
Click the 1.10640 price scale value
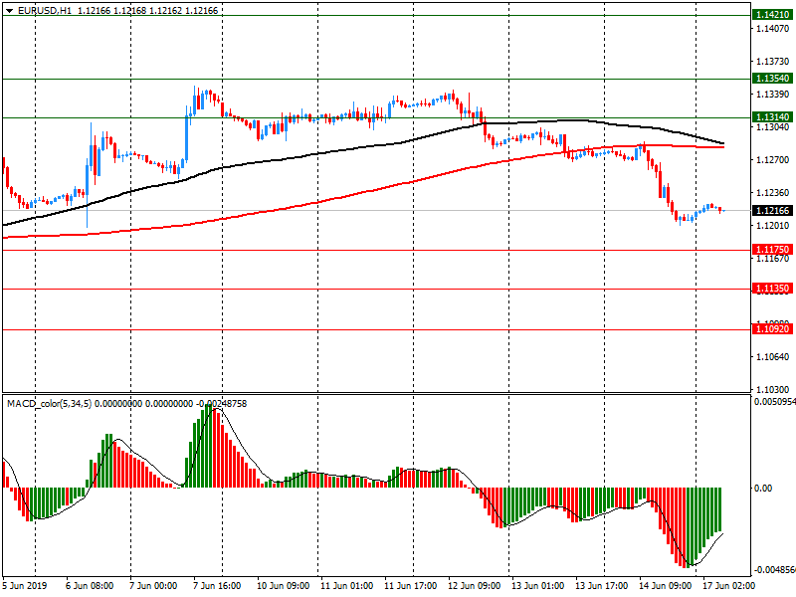coord(773,357)
